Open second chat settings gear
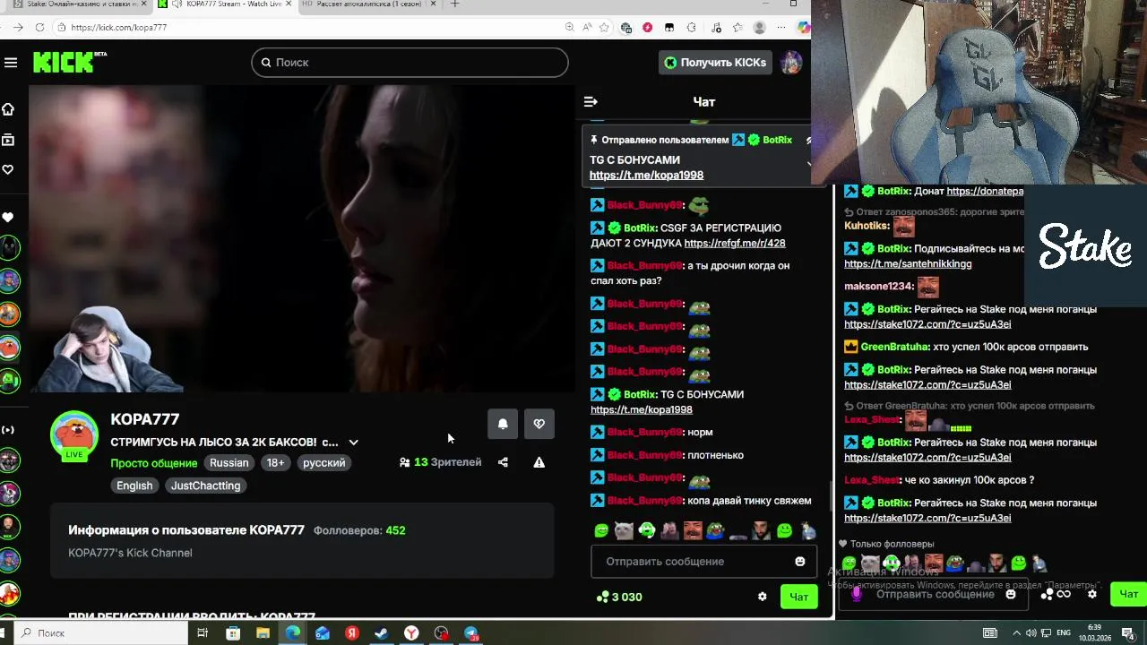The height and width of the screenshot is (645, 1147). (1092, 594)
